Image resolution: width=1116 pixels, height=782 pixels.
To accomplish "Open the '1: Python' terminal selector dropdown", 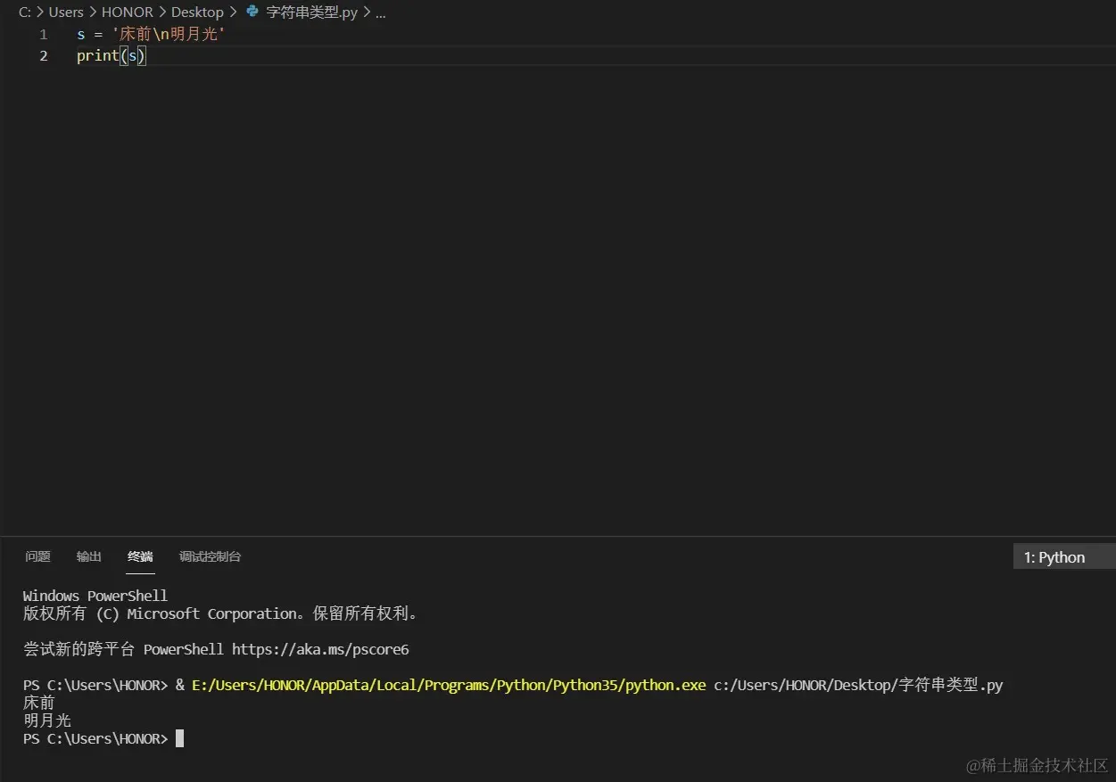I will (x=1064, y=557).
